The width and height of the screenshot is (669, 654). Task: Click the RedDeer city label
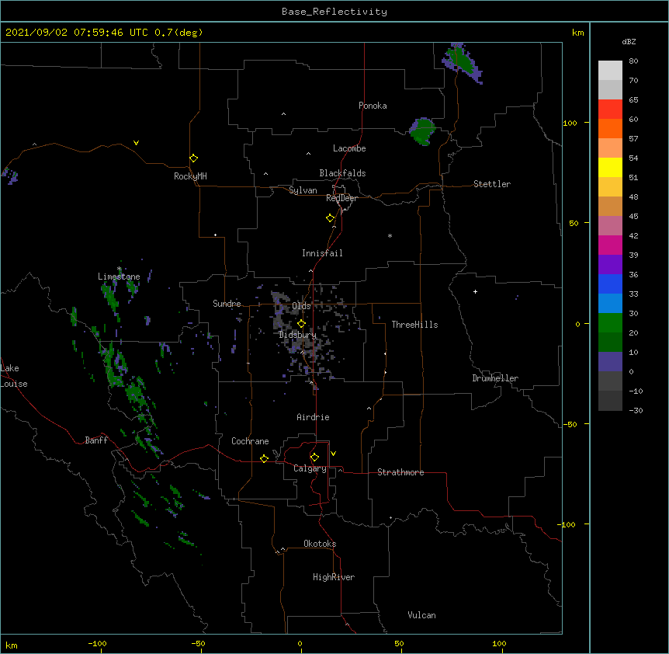coord(341,198)
